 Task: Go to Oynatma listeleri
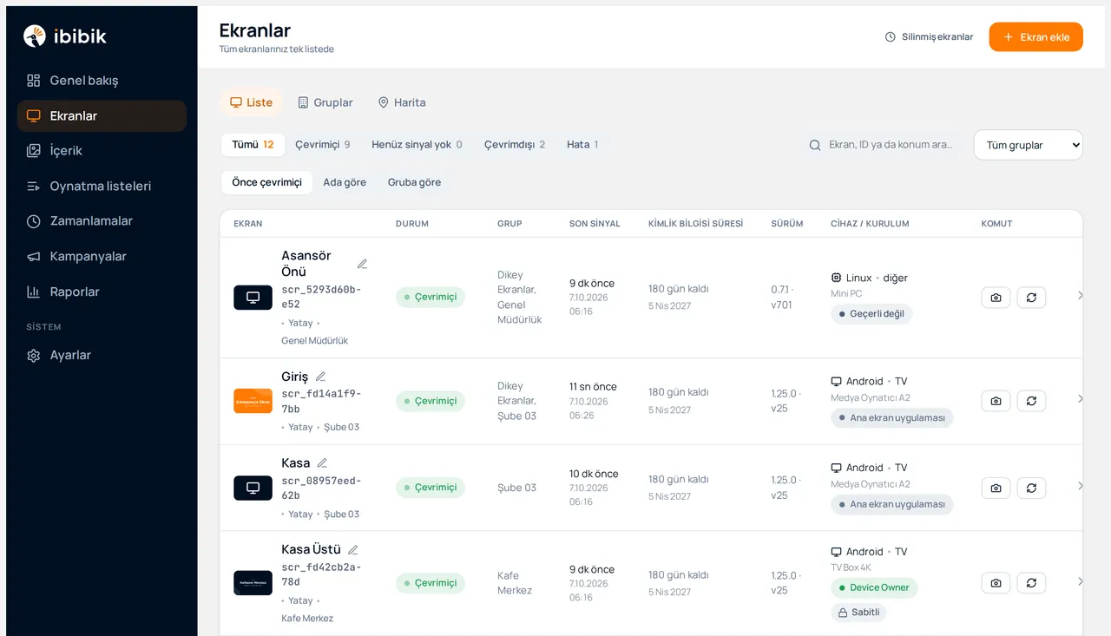click(x=102, y=187)
